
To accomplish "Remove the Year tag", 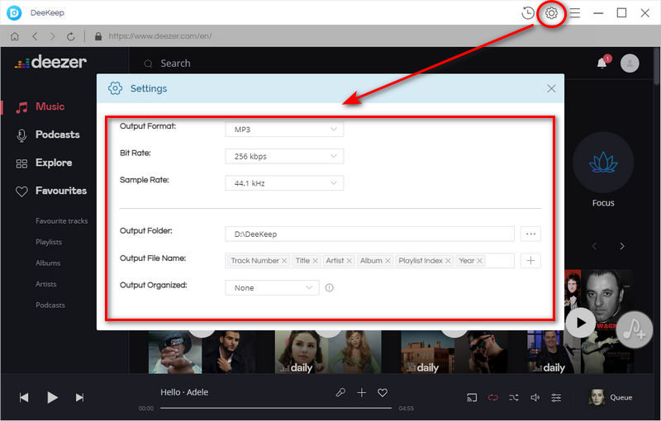I will [479, 261].
